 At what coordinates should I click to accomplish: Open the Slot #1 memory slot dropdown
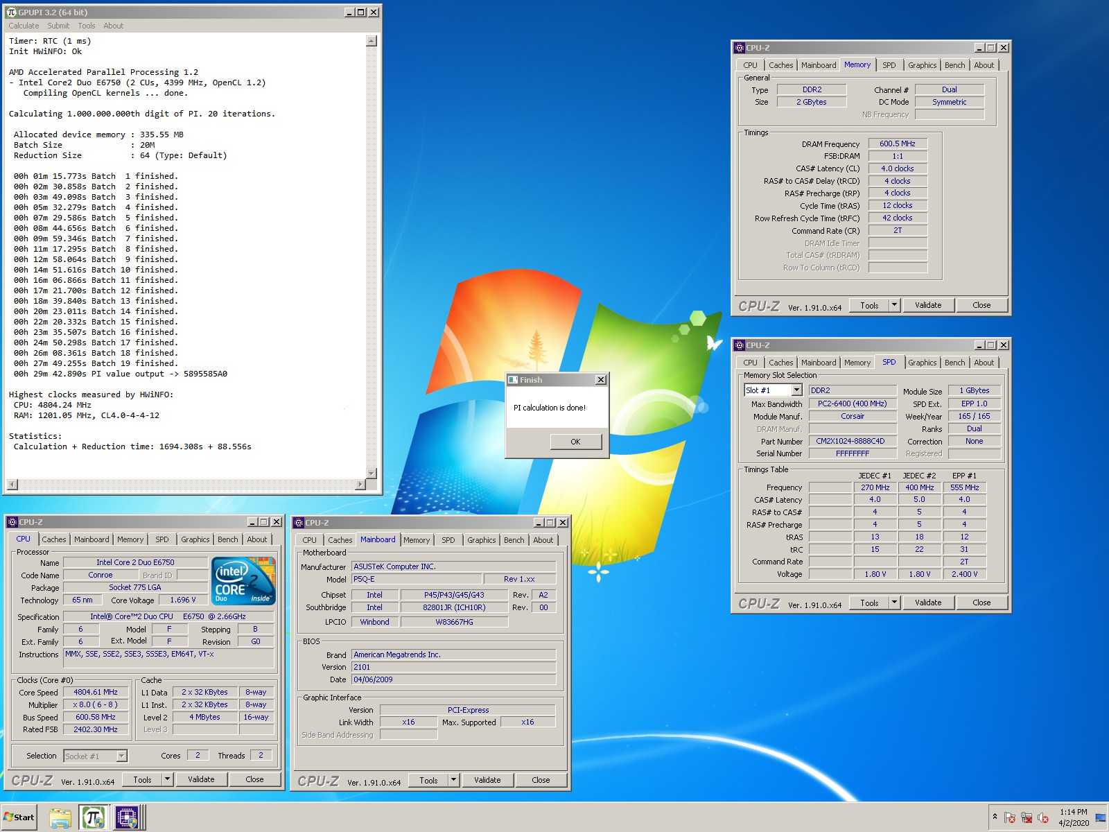pyautogui.click(x=797, y=390)
